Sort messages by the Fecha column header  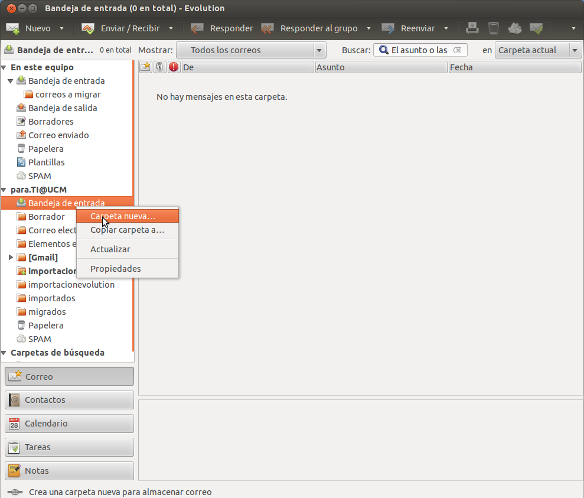click(x=515, y=67)
